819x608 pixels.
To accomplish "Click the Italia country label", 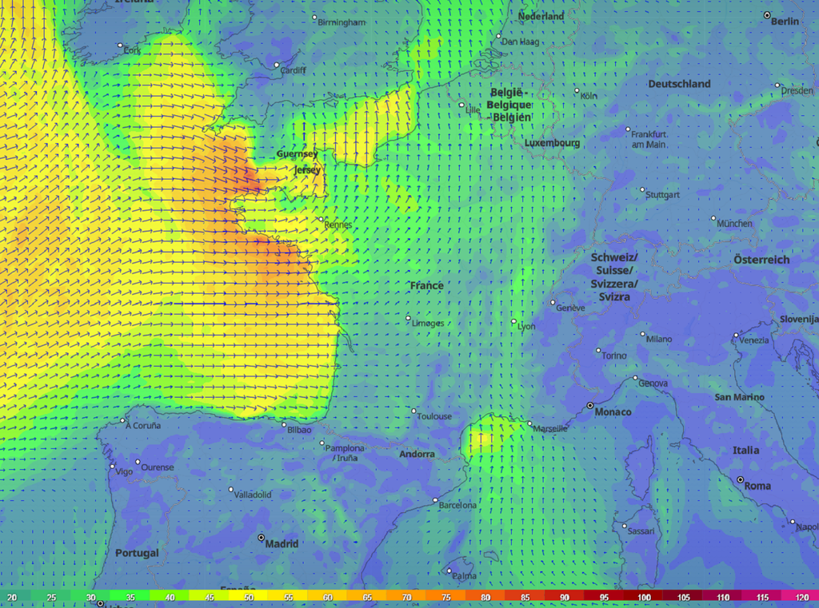I will pos(745,451).
